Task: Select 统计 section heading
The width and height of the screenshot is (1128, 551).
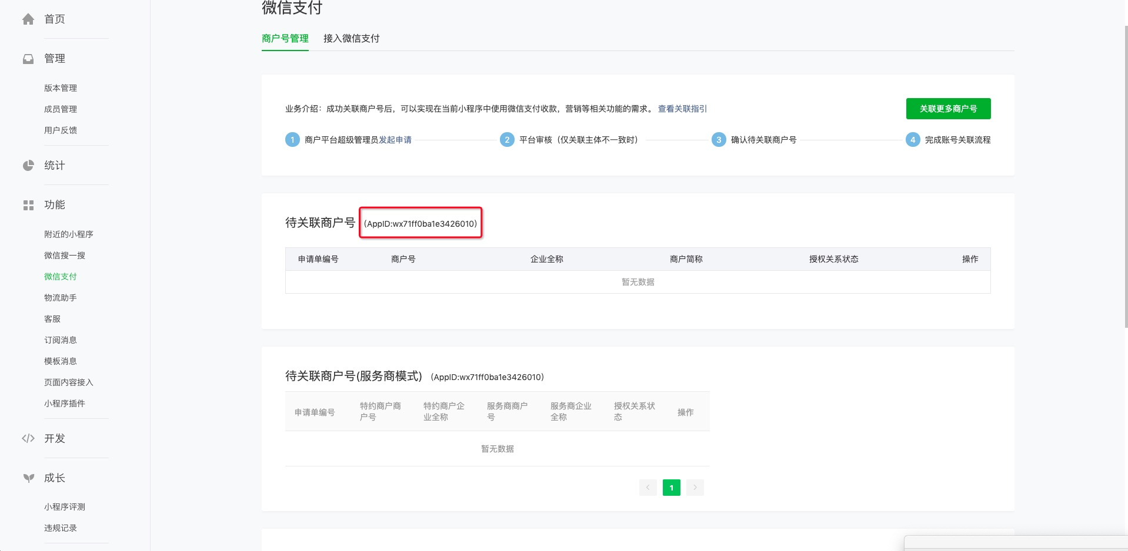Action: coord(55,166)
